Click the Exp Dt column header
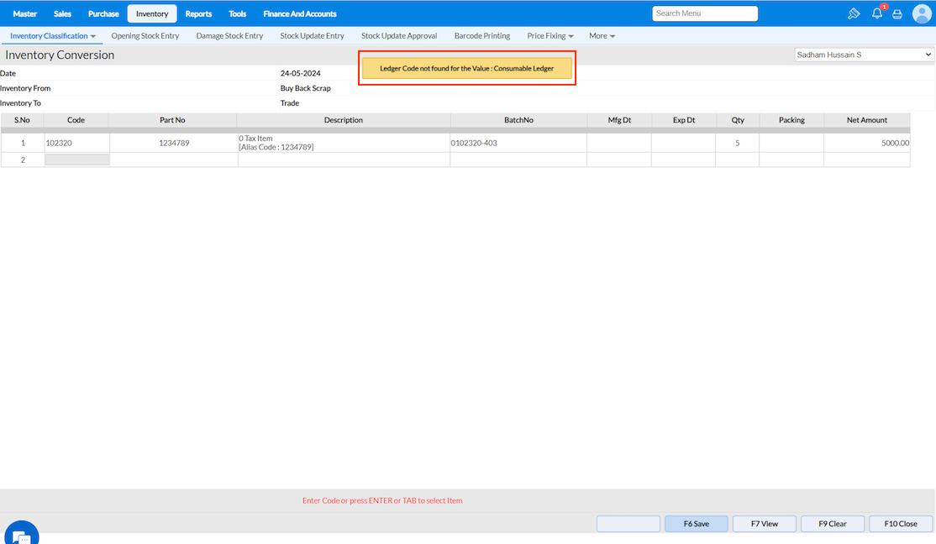The height and width of the screenshot is (544, 936). (684, 120)
